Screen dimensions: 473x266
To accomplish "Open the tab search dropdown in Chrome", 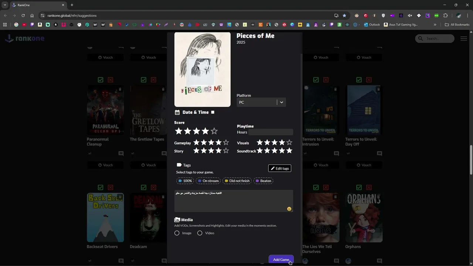I will 5,5.
